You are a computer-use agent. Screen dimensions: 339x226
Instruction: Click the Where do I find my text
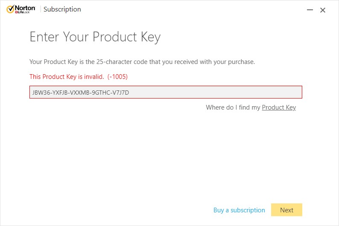pyautogui.click(x=233, y=107)
